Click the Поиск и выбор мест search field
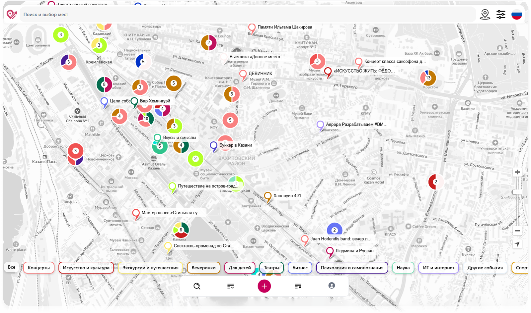The width and height of the screenshot is (531, 313). (x=246, y=15)
